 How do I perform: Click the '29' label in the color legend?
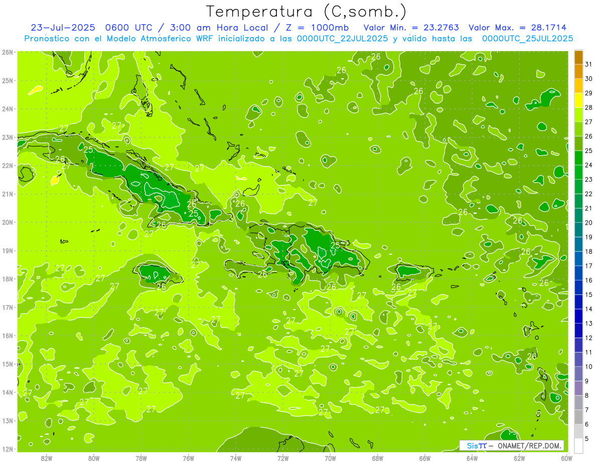pyautogui.click(x=588, y=93)
